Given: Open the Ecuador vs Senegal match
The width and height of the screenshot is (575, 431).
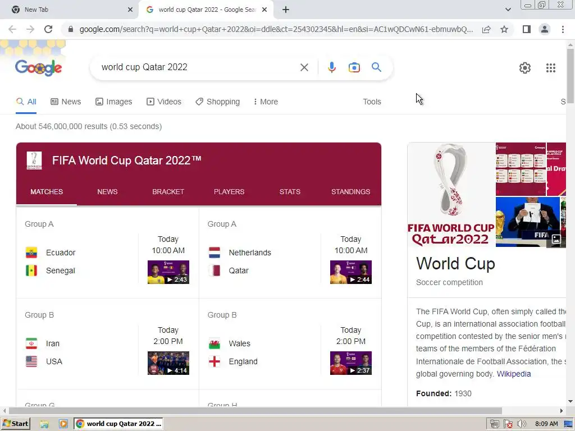Looking at the screenshot, I should tap(107, 253).
